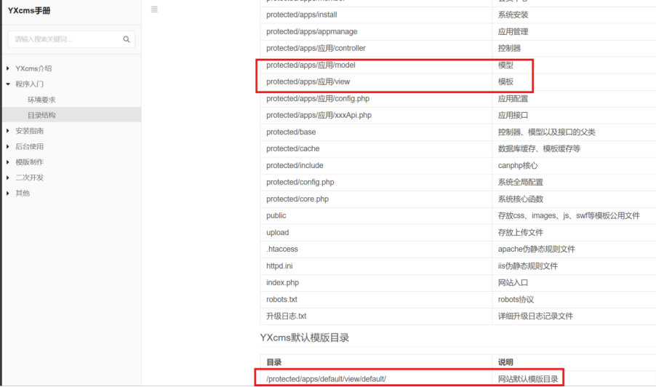Click the protected/apps/应用/config.php cell
Viewport: 656px width, 387px height.
[376, 98]
